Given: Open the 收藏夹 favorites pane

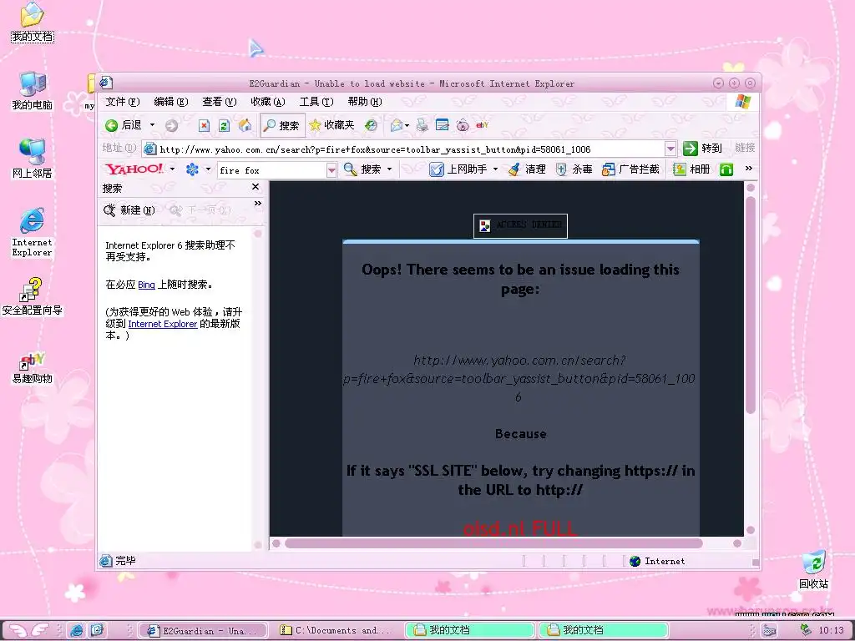Looking at the screenshot, I should [x=331, y=125].
